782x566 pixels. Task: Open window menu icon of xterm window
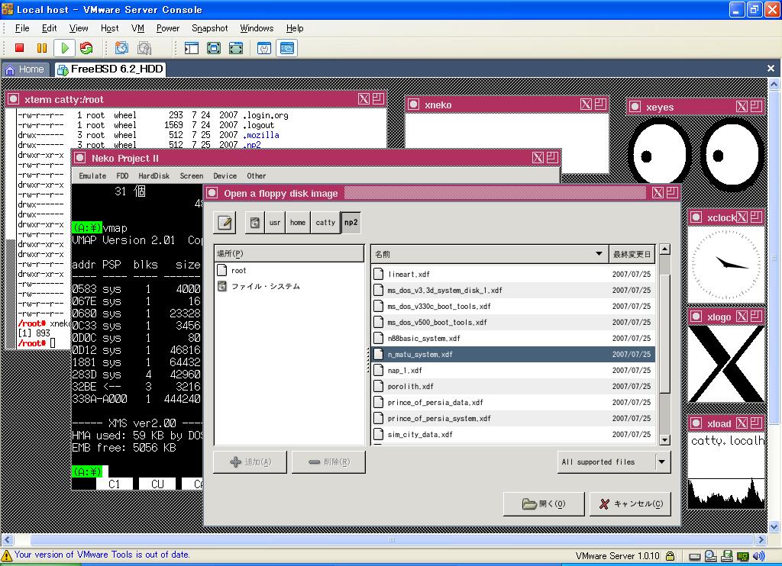coord(14,98)
